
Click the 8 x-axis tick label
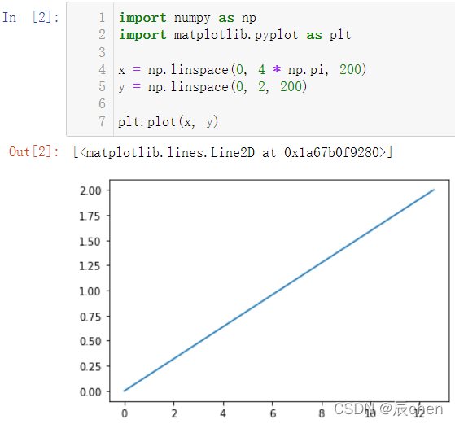(x=322, y=413)
